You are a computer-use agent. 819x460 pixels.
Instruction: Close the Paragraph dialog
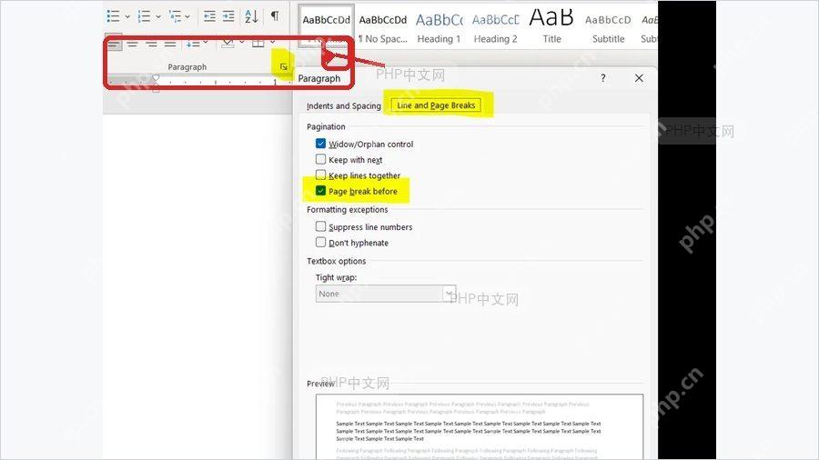pos(639,78)
